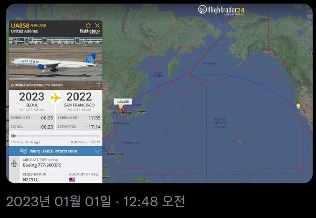This screenshot has width=316, height=218.
Task: Click the San Francisco destination pin
Action: [x=298, y=106]
